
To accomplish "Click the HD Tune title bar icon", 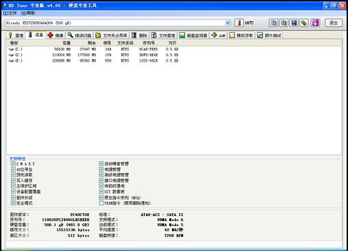I will (x=5, y=5).
